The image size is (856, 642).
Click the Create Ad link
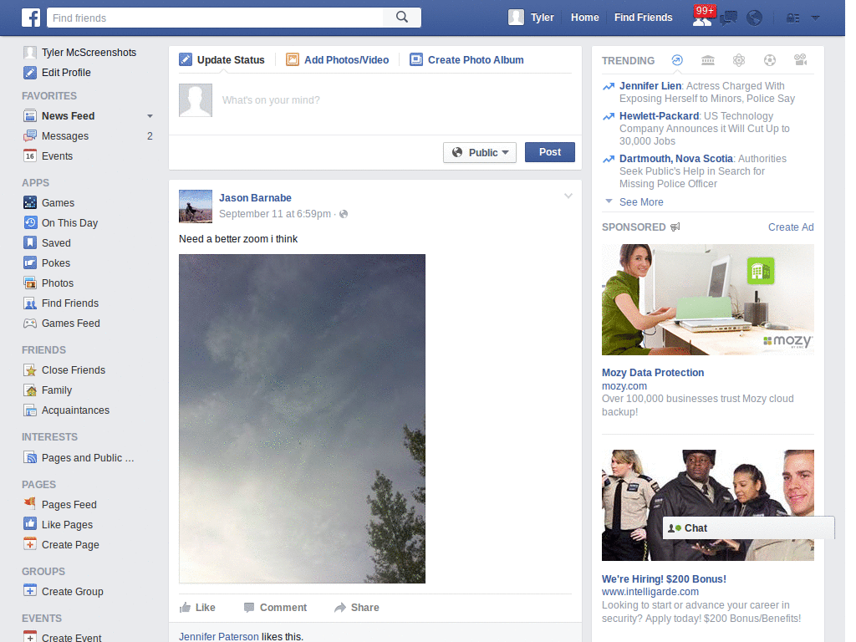click(x=791, y=227)
